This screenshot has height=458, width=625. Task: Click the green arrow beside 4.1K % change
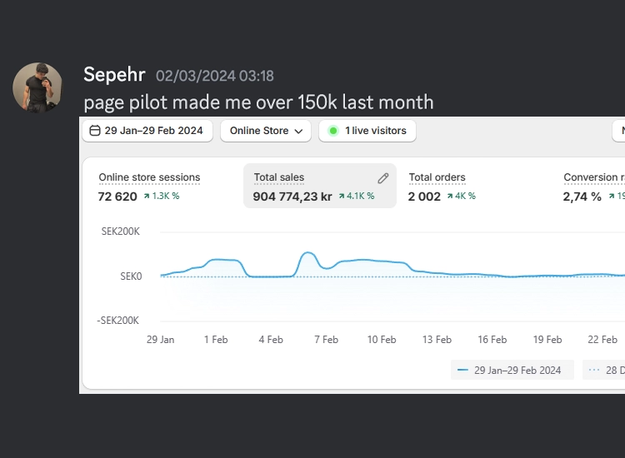pyautogui.click(x=342, y=197)
